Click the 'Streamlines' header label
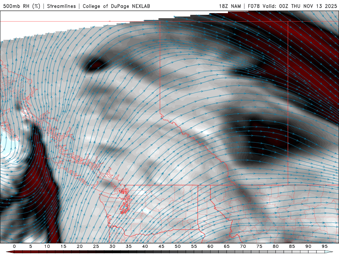This screenshot has width=339, height=254. [x=61, y=6]
